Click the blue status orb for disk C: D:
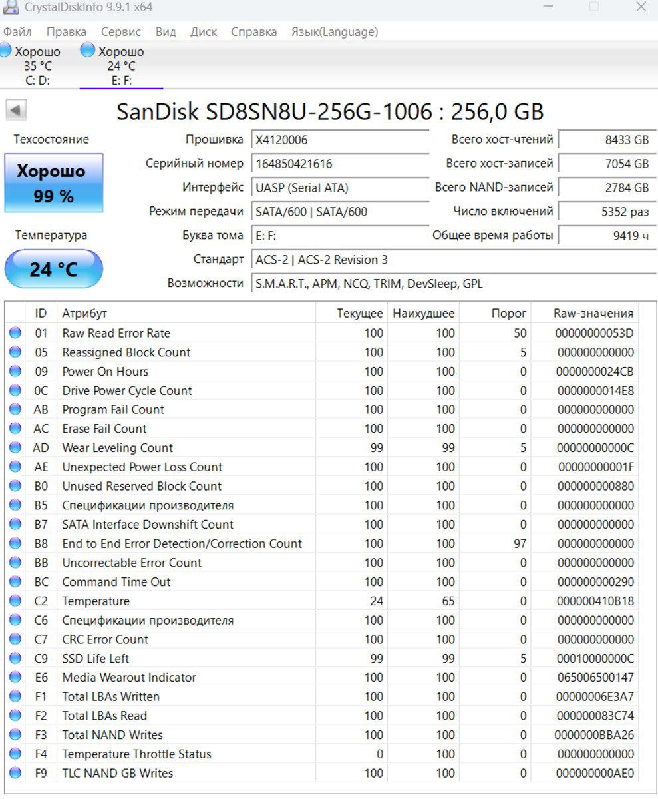 5,51
